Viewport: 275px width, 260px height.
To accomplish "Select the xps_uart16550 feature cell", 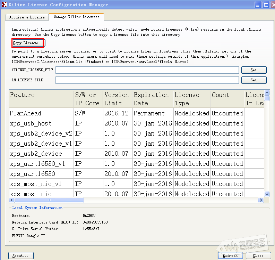I will [41, 174].
